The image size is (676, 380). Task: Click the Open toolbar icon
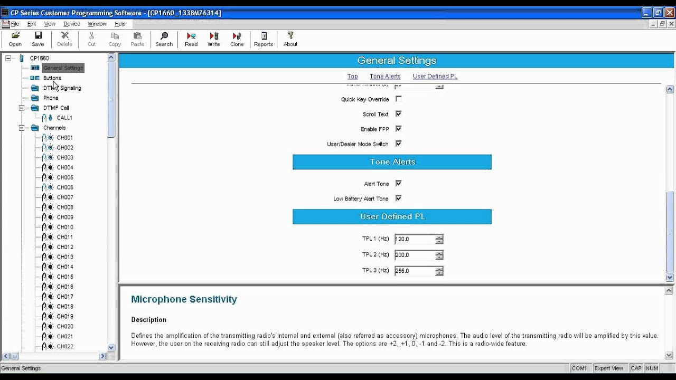click(15, 36)
